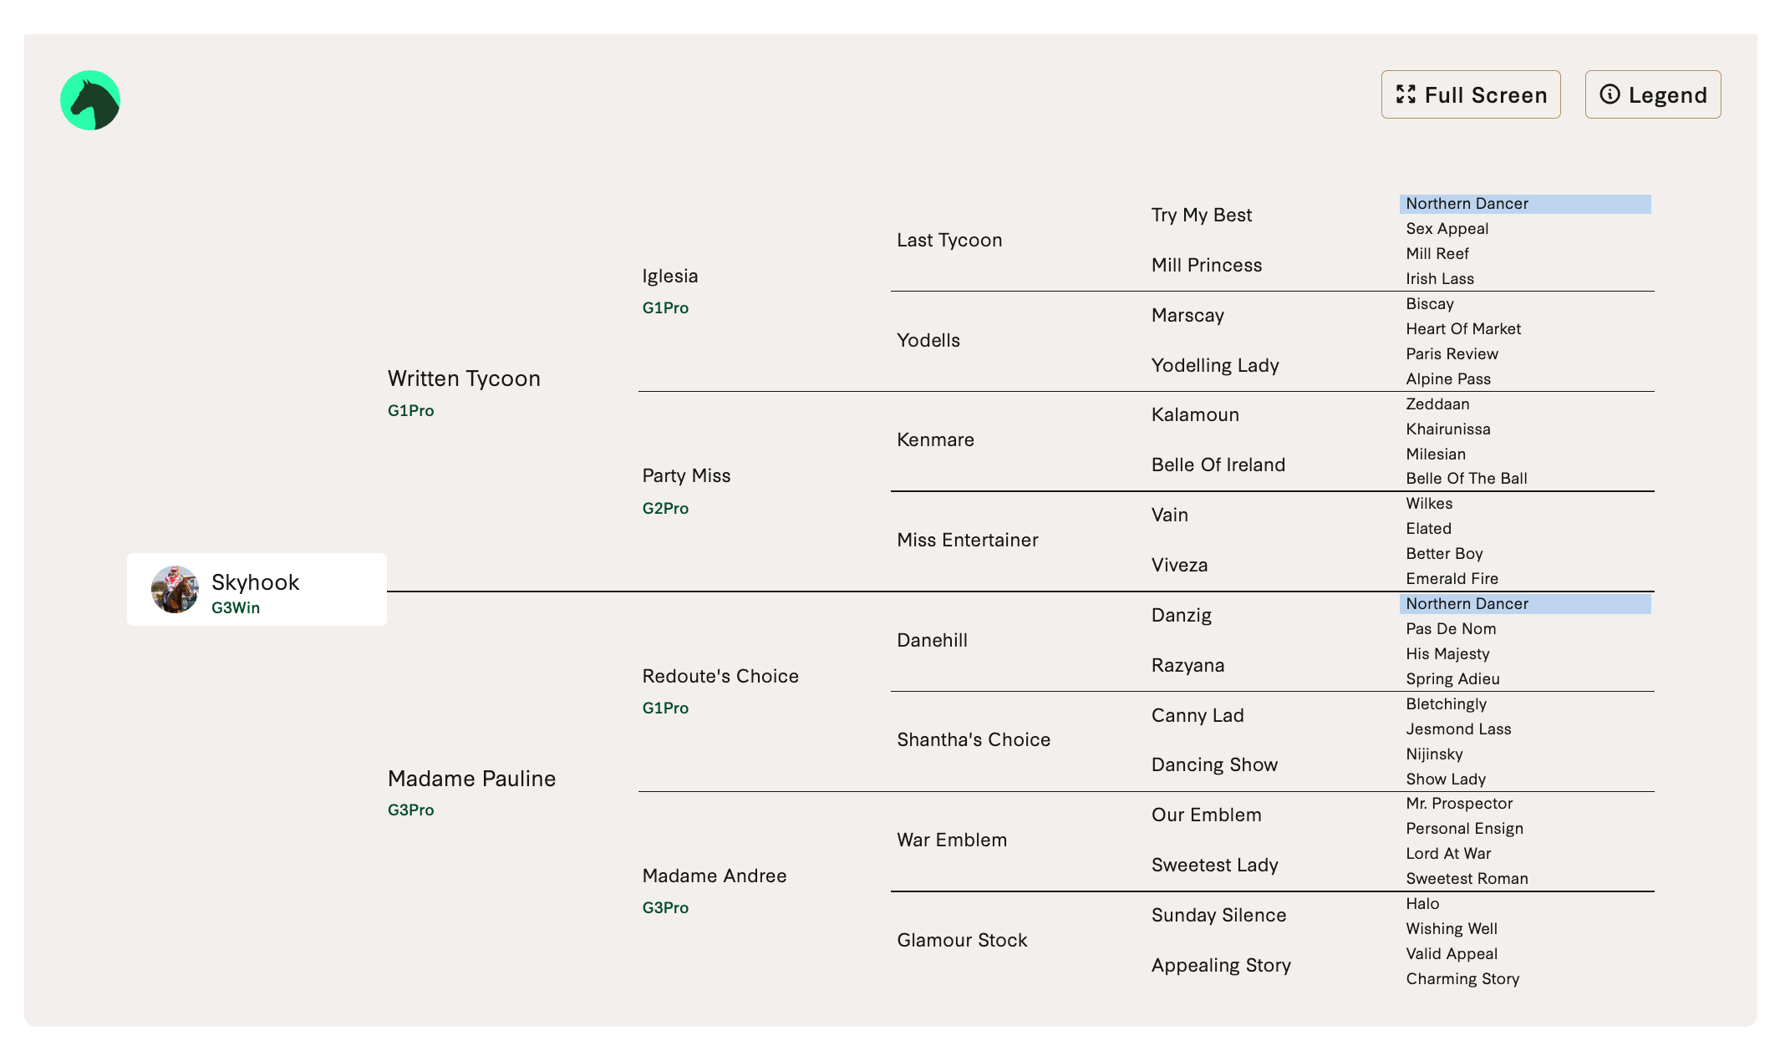This screenshot has width=1785, height=1051.
Task: Click the Legend info circle icon
Action: 1610,94
